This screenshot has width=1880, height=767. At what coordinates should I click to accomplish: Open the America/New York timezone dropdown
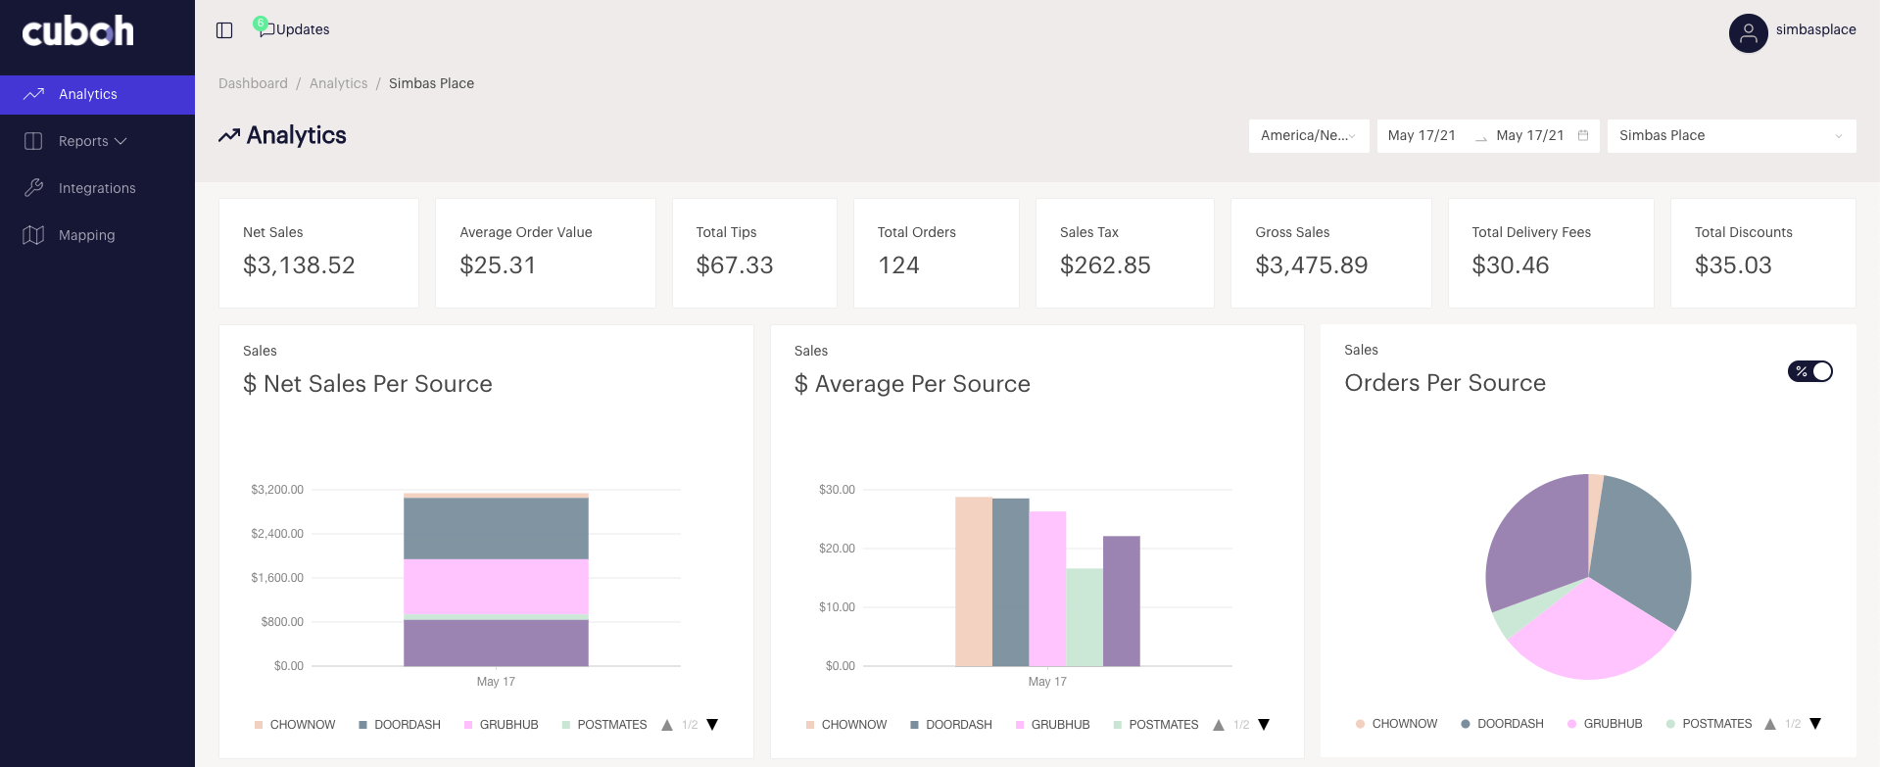coord(1308,136)
